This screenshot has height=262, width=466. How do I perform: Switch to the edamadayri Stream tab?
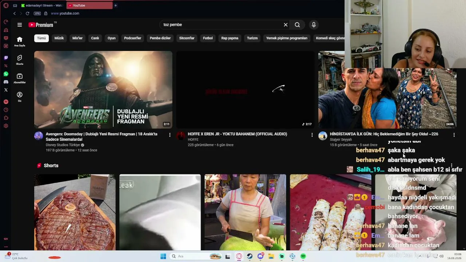click(x=42, y=5)
